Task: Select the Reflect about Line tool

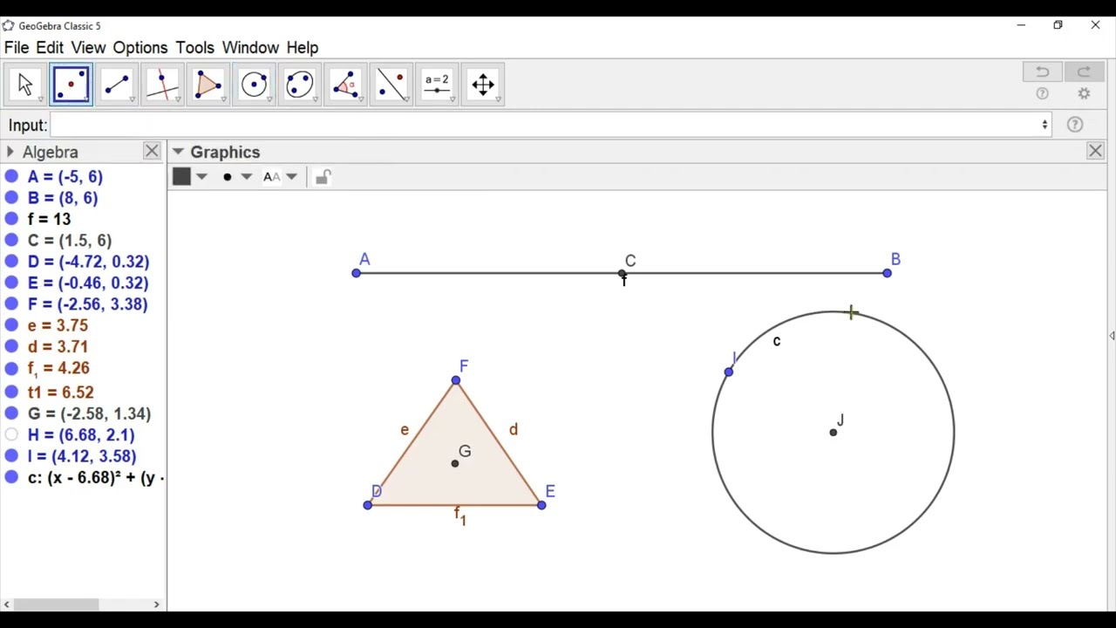Action: [x=391, y=85]
